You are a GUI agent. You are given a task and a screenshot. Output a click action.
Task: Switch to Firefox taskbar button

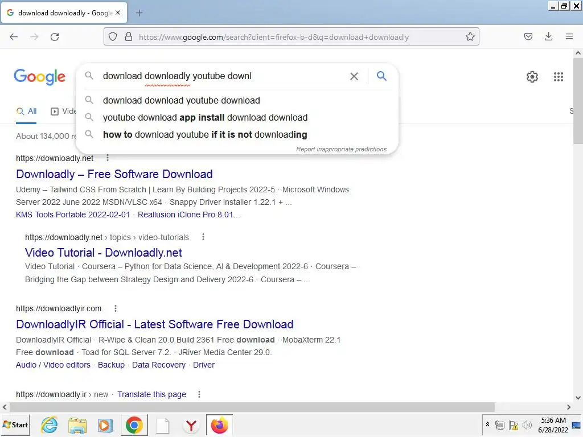pyautogui.click(x=219, y=424)
